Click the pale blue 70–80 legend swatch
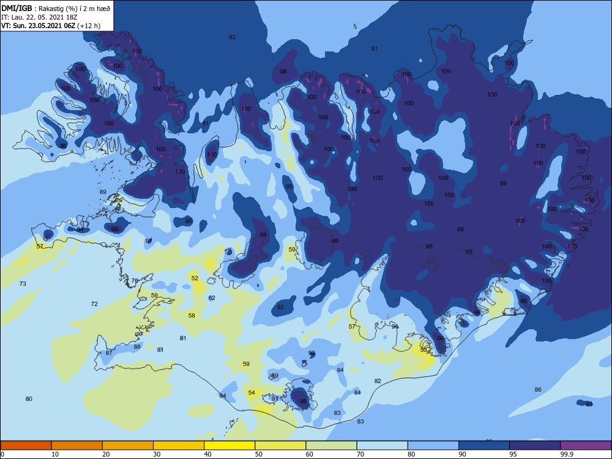 click(382, 446)
